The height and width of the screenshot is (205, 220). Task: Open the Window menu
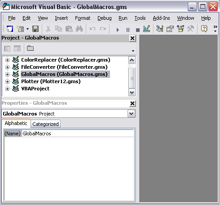click(x=185, y=18)
